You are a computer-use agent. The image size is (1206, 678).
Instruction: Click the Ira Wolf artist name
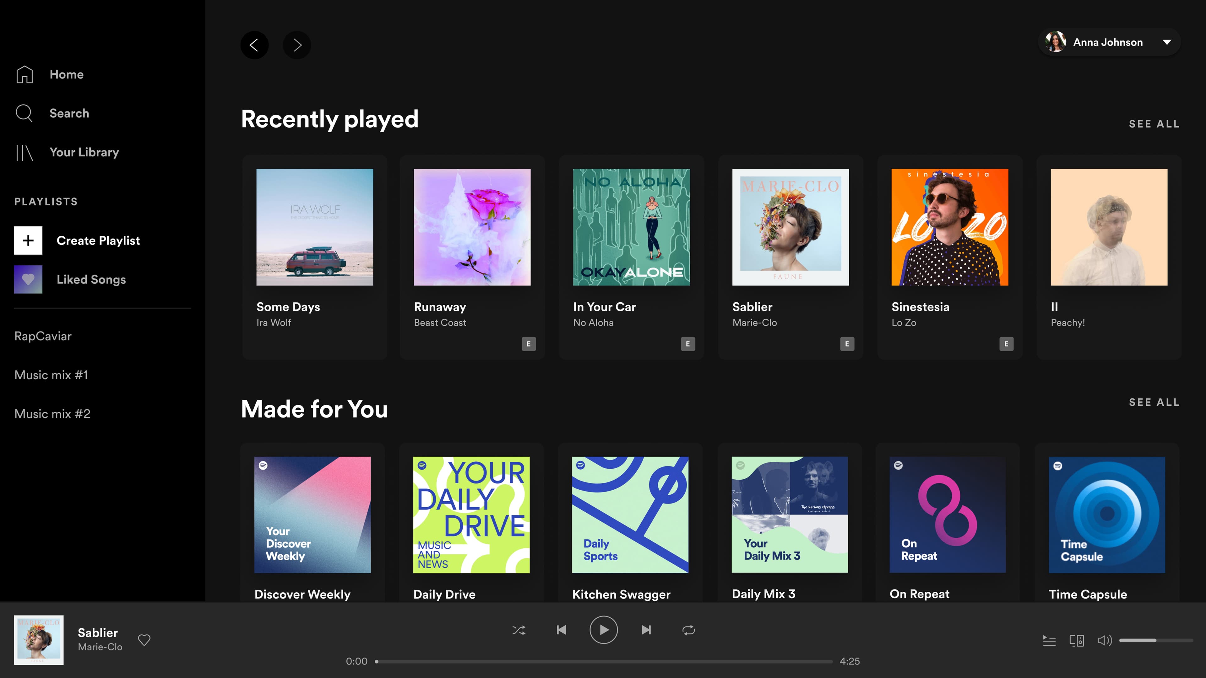point(274,322)
